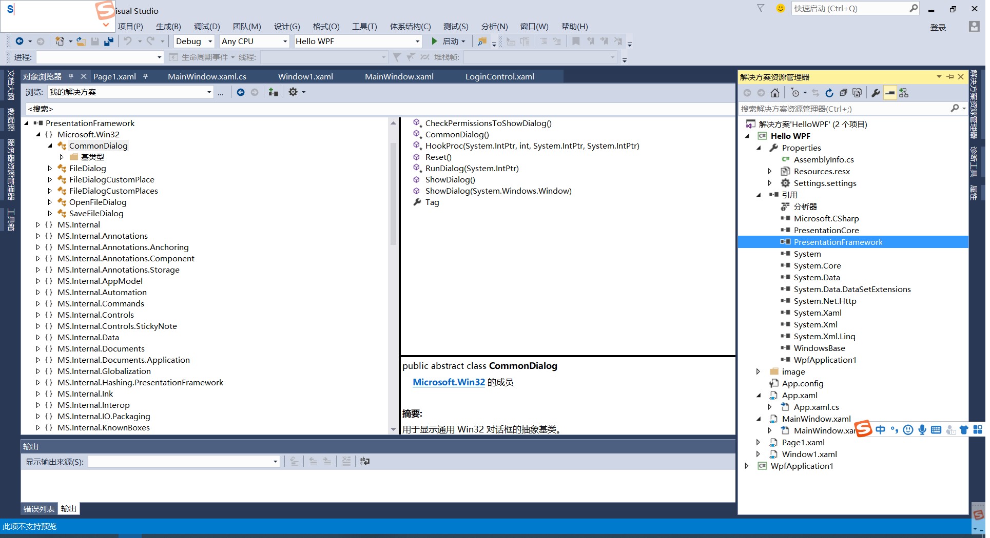Expand the FileDialog class node
The width and height of the screenshot is (990, 538).
[x=50, y=168]
